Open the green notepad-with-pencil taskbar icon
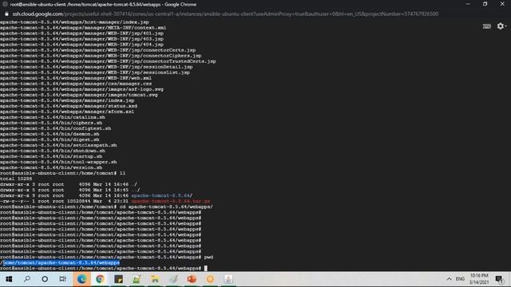 (137, 279)
